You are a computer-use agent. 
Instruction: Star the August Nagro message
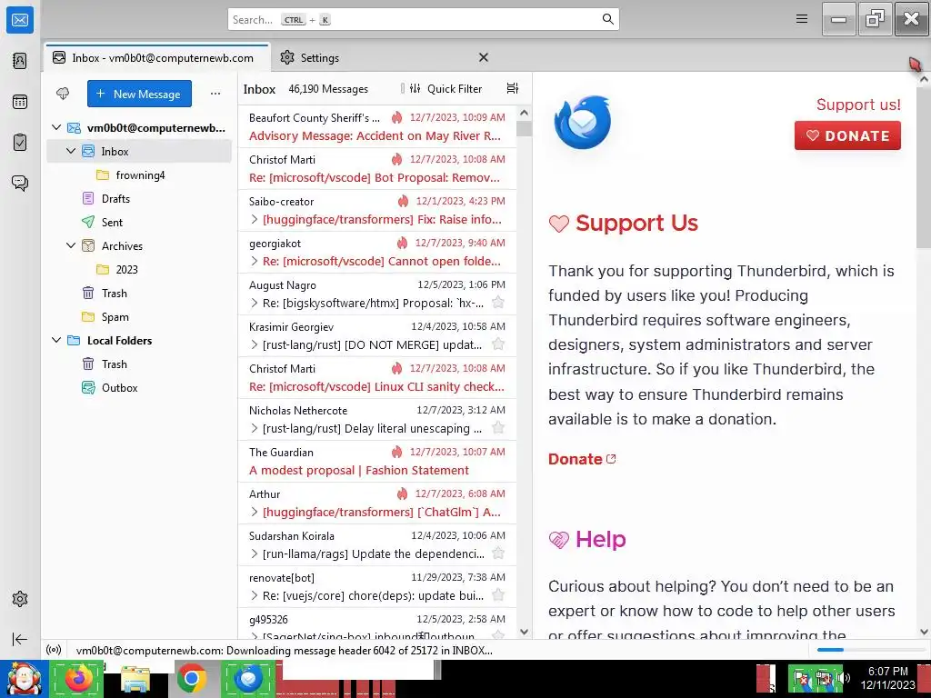(498, 303)
